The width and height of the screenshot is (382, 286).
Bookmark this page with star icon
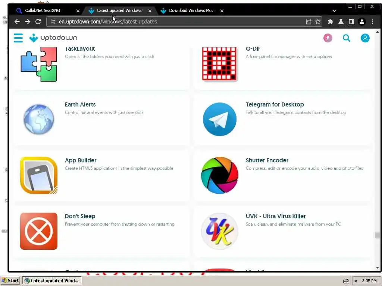pos(318,22)
